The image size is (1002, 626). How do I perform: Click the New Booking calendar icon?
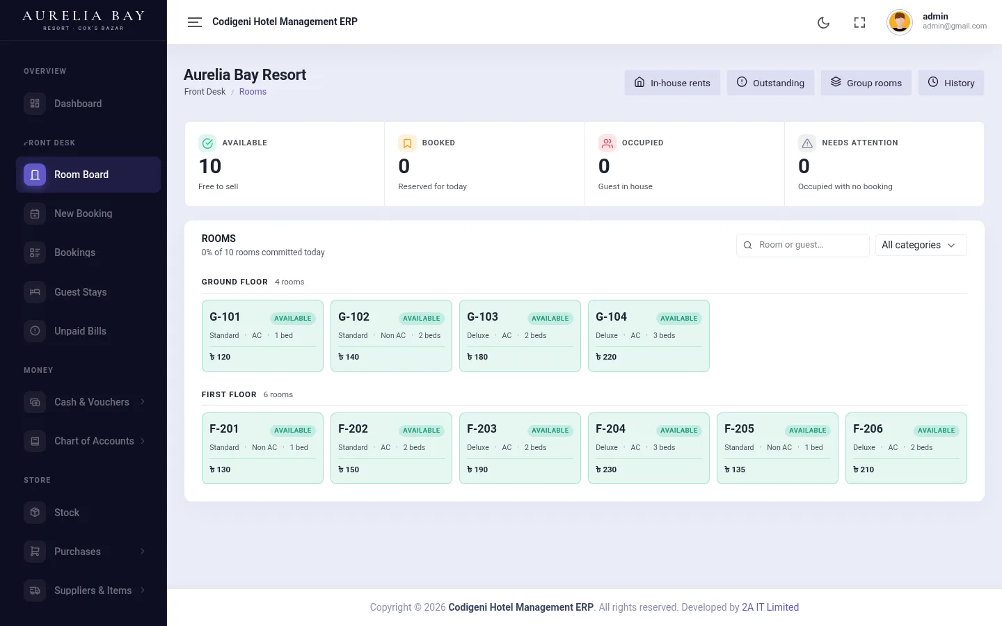click(x=35, y=214)
